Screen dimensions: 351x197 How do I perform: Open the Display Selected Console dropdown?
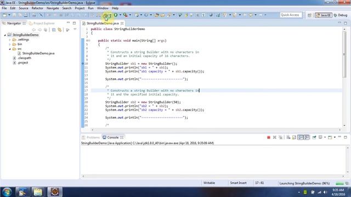[325, 137]
